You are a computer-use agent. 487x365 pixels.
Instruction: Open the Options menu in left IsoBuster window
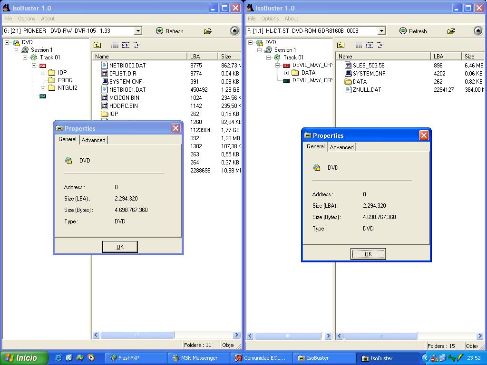click(27, 19)
